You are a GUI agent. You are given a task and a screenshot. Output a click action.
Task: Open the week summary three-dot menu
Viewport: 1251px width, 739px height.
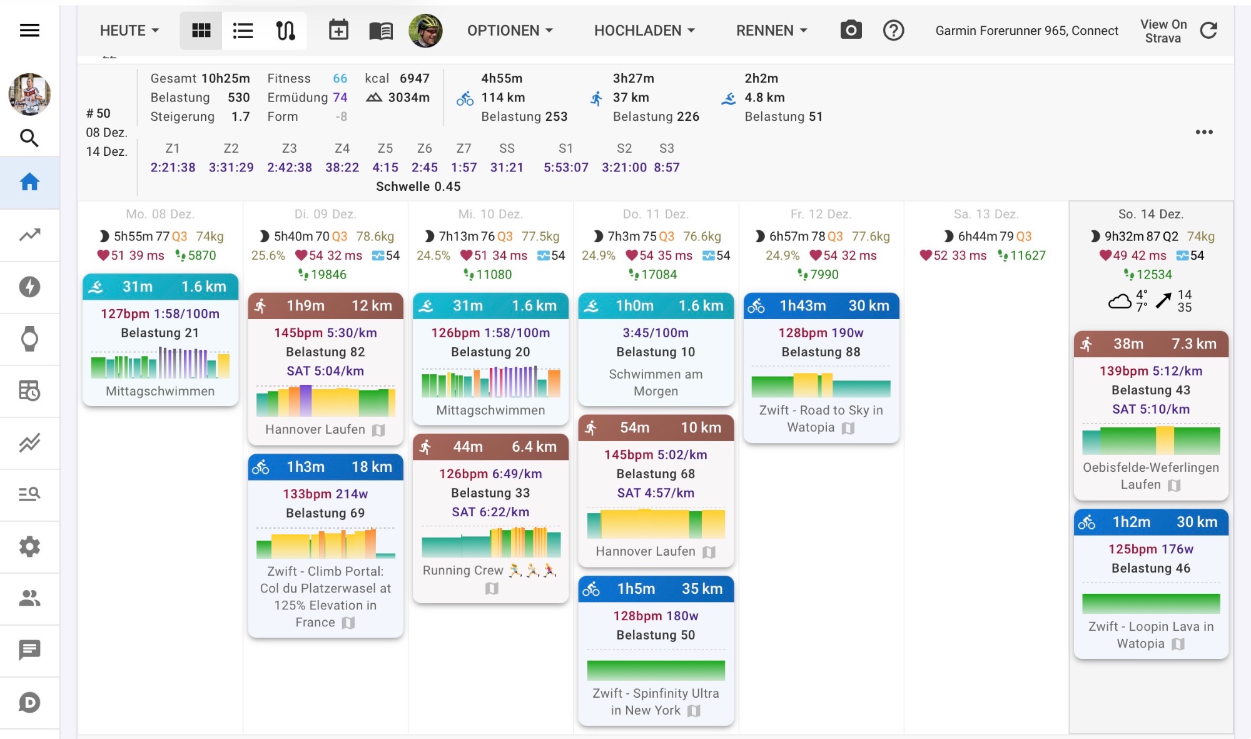(1203, 132)
